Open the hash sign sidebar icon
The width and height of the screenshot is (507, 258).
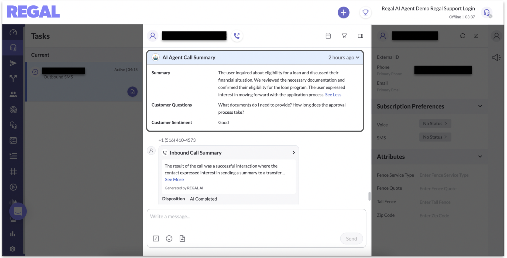click(13, 172)
